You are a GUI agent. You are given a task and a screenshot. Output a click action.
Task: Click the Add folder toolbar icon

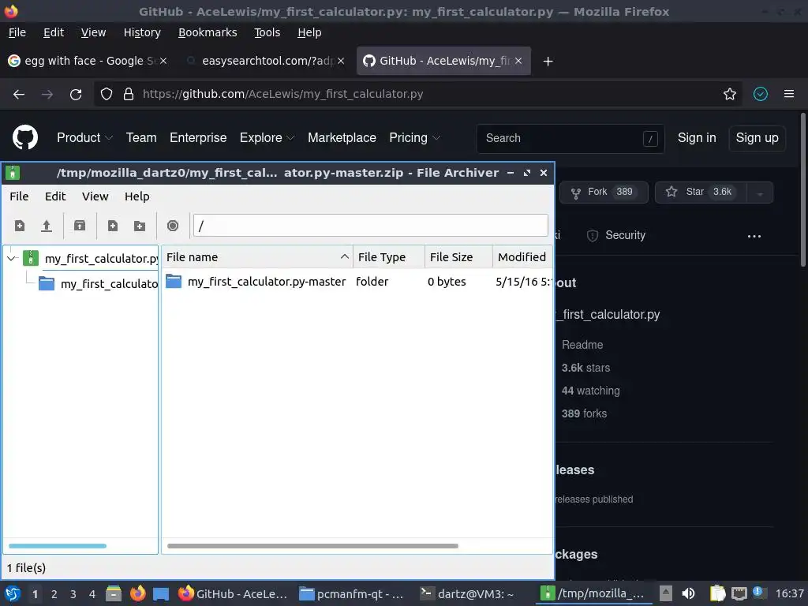139,226
